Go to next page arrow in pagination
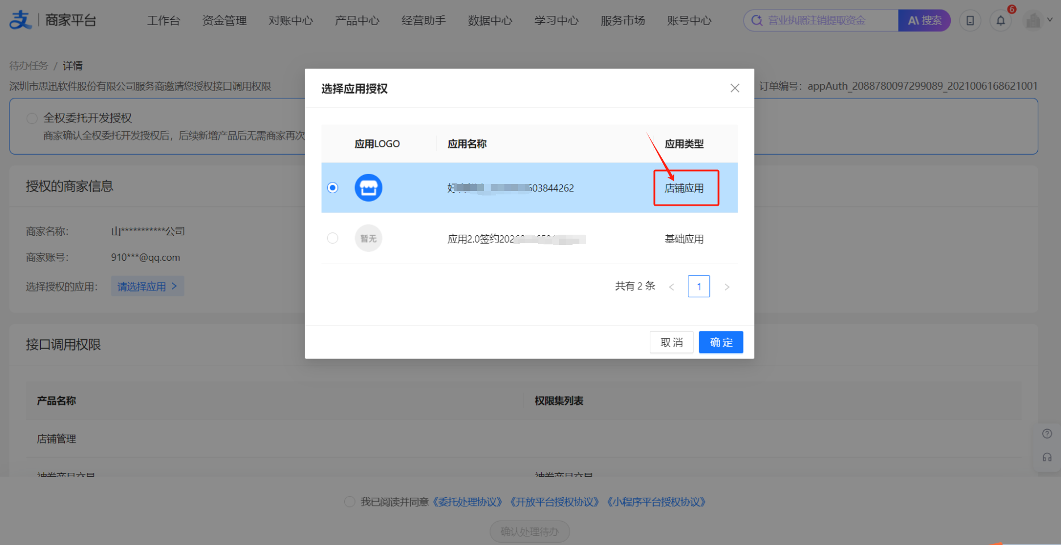Image resolution: width=1061 pixels, height=545 pixels. click(727, 287)
